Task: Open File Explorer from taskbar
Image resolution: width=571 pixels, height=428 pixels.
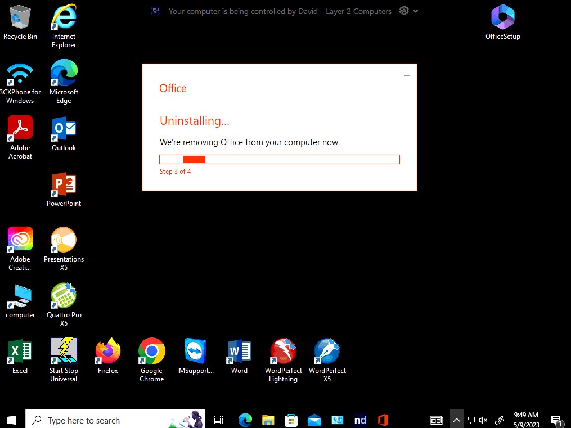Action: point(268,420)
